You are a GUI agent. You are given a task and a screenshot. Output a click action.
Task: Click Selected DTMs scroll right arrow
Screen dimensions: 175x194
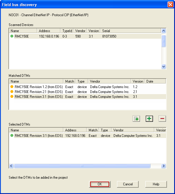pos(164,166)
